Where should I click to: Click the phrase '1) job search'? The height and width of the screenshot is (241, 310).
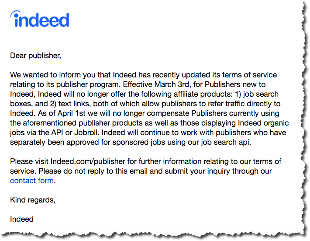coord(257,94)
